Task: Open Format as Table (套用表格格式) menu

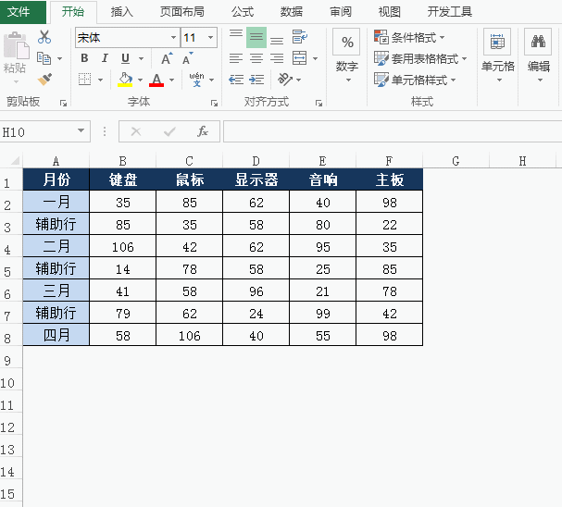Action: click(420, 58)
